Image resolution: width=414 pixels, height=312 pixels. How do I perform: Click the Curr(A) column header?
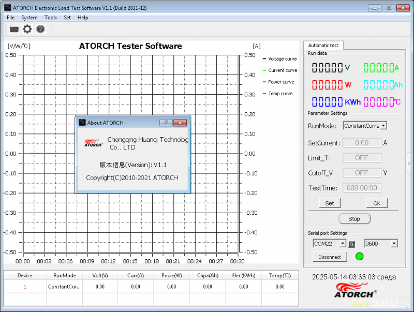click(136, 276)
